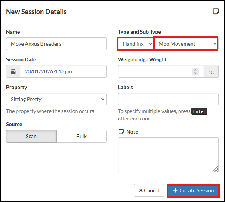Viewport: 225px width, 202px height.
Task: Click the plus icon on Create Session
Action: 175,190
